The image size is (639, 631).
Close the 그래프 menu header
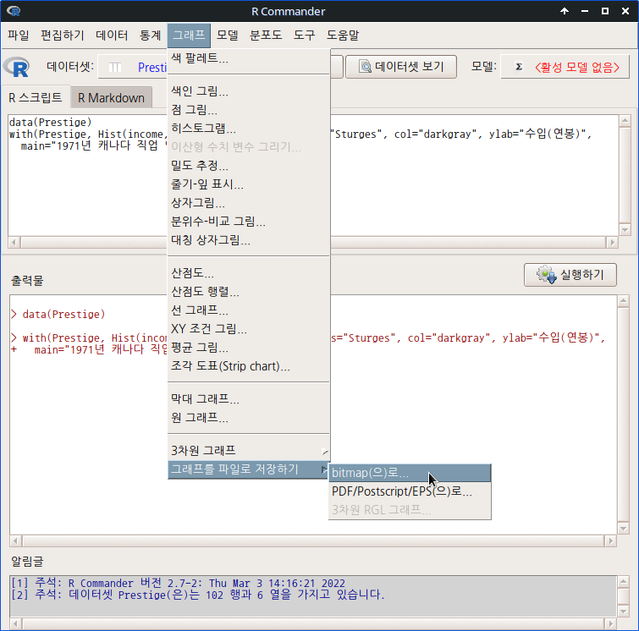tap(189, 35)
